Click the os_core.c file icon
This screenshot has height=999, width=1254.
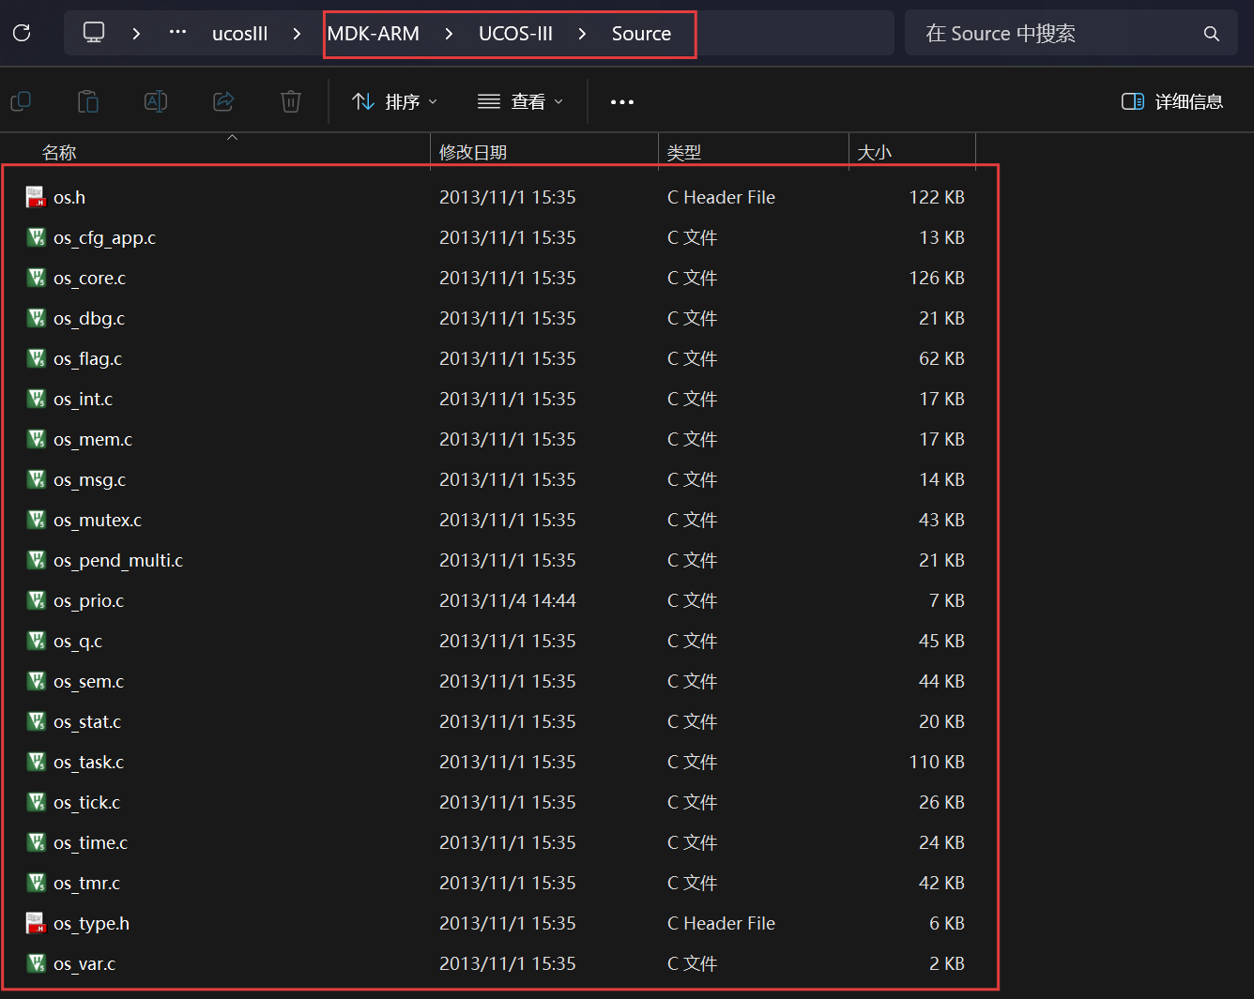tap(36, 278)
